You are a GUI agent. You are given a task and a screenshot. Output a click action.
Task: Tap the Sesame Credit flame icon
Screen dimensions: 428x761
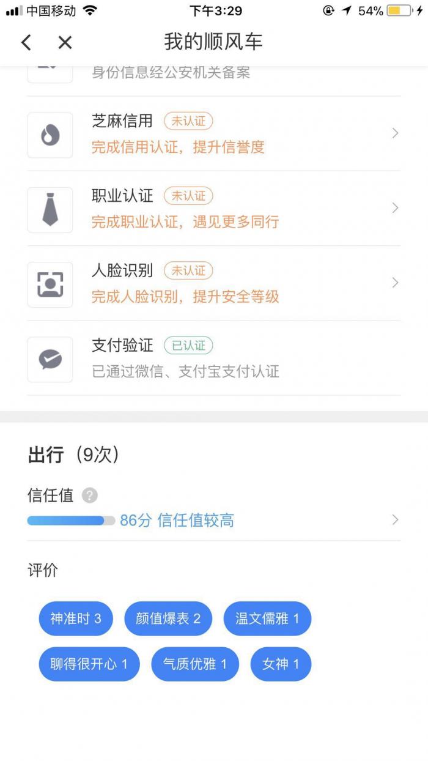click(x=50, y=135)
